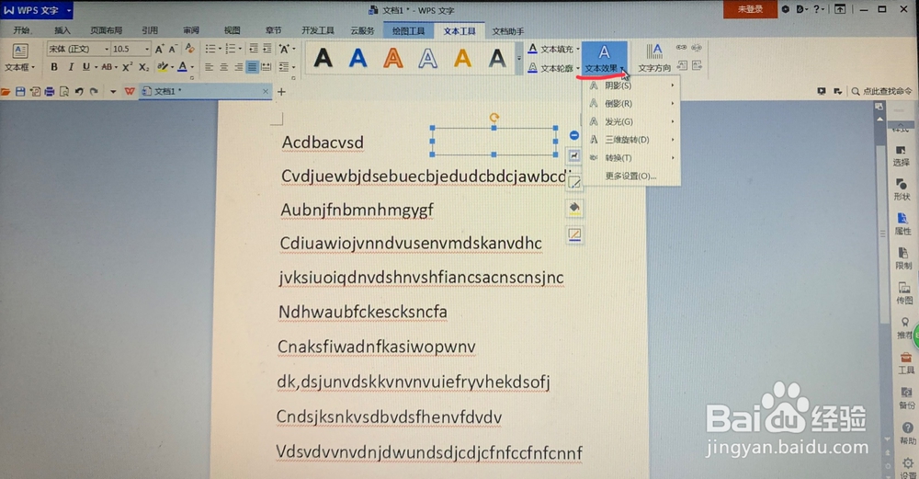Click the numbered list icon
Viewport: 919px width, 479px height.
[x=231, y=49]
